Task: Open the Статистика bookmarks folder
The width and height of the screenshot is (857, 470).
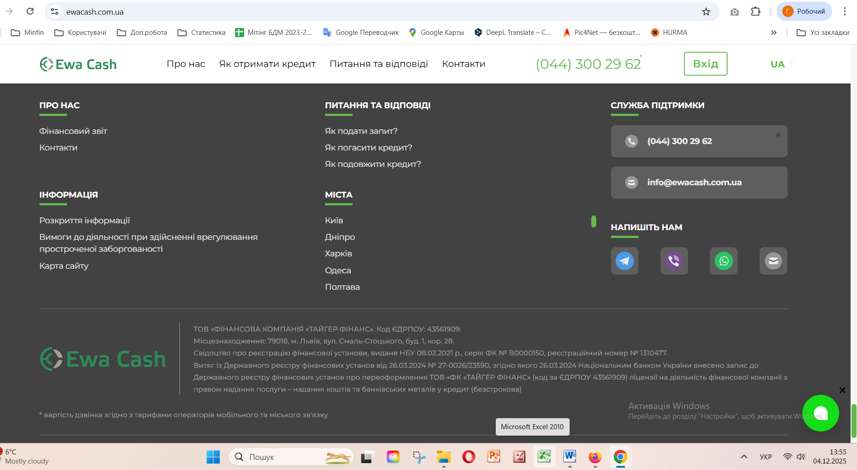Action: (x=202, y=33)
